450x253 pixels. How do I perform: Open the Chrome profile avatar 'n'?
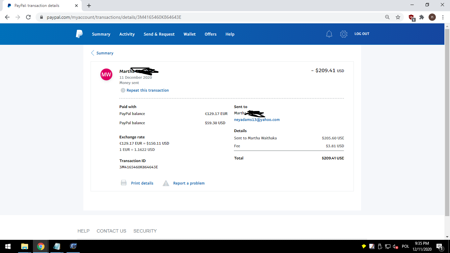pos(432,17)
